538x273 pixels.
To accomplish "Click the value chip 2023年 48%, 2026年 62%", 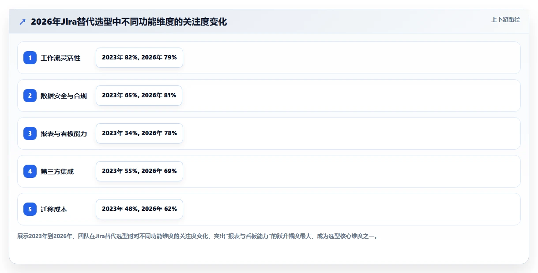I will [x=139, y=209].
